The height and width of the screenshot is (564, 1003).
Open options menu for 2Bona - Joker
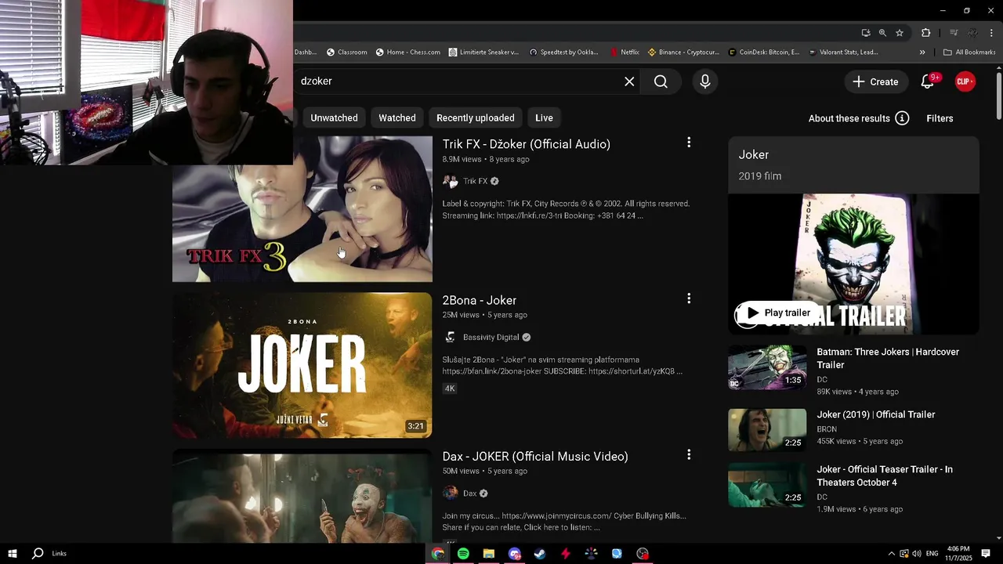(x=689, y=298)
